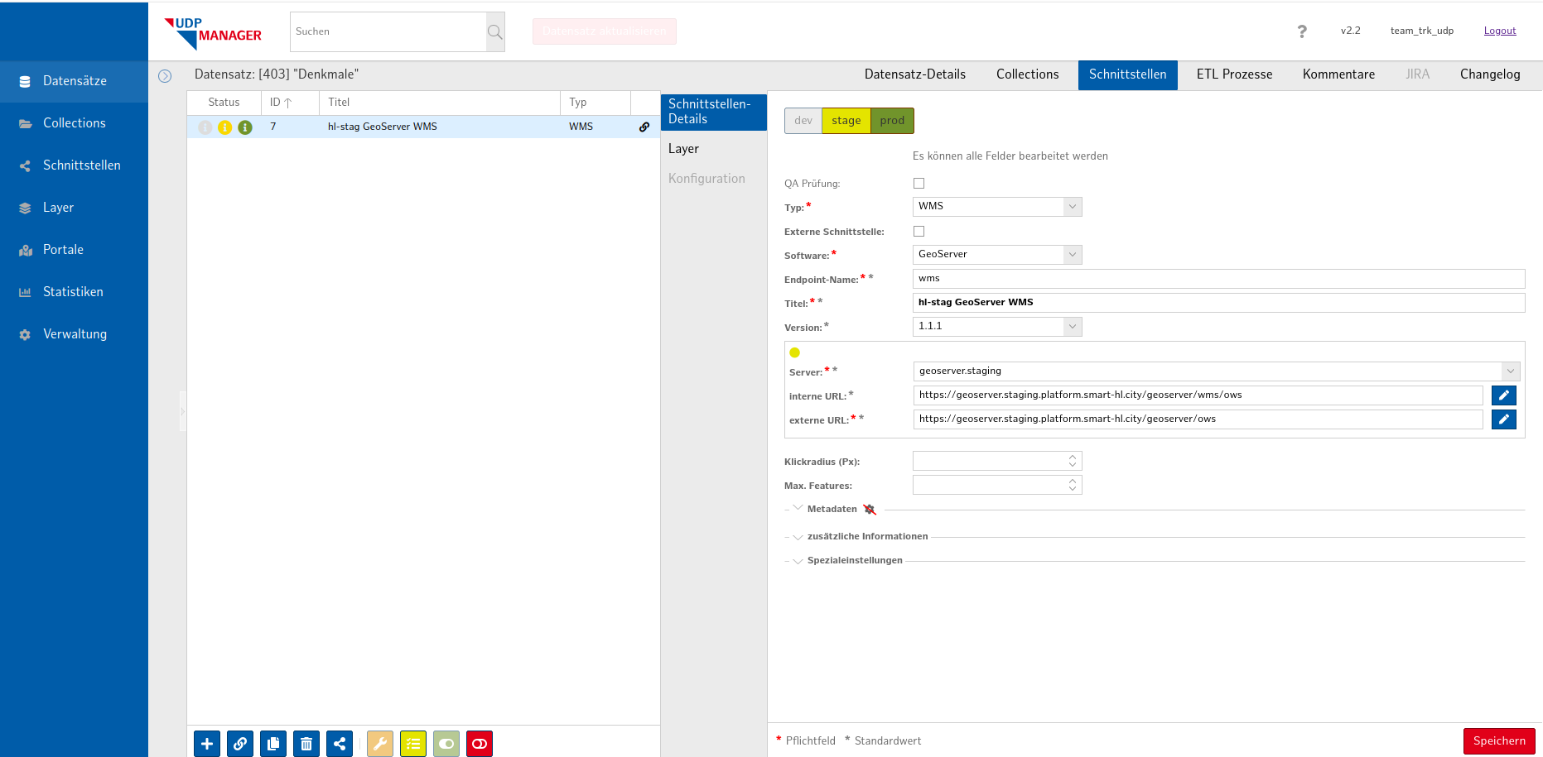Switch to the ETL Prozesse tab
Screen dimensions: 1543x757
1234,74
